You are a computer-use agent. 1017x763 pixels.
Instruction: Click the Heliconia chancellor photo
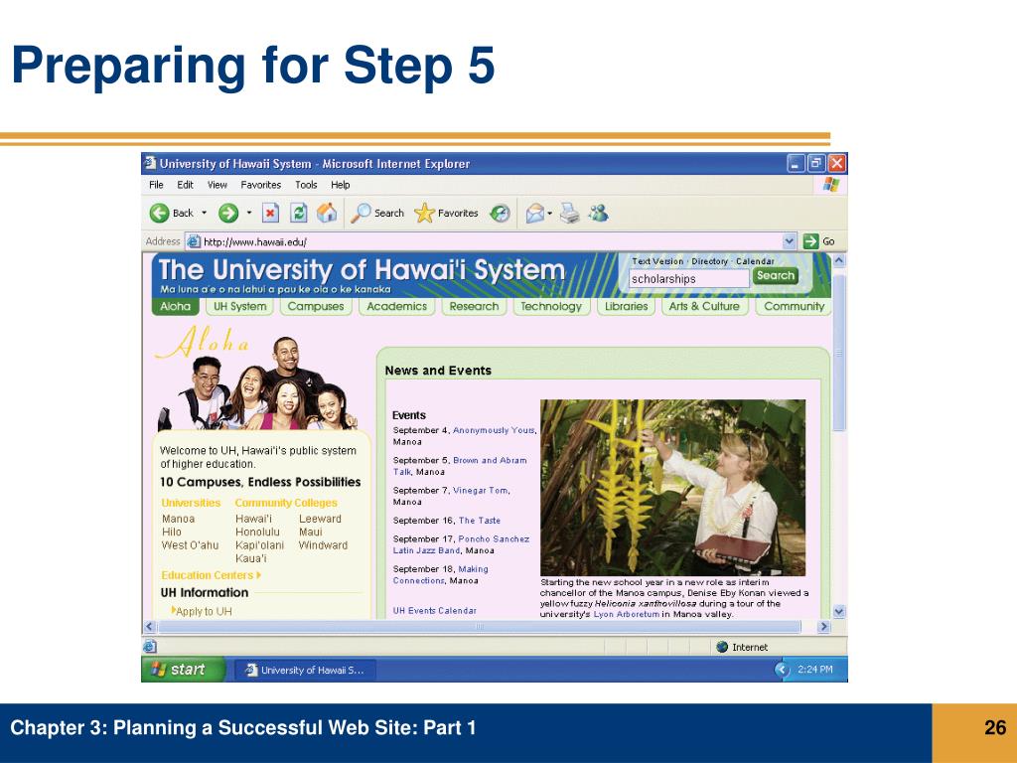pos(672,488)
